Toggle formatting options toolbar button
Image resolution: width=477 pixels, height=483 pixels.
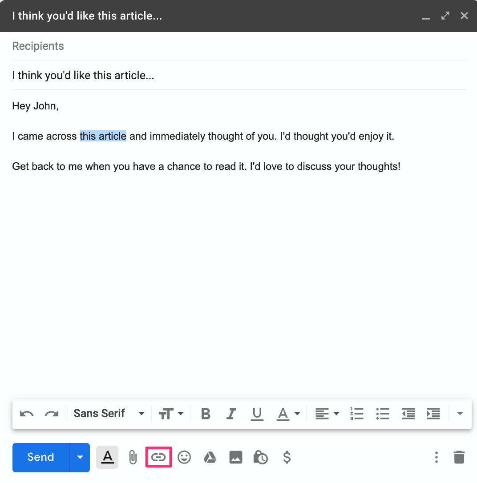tap(107, 457)
